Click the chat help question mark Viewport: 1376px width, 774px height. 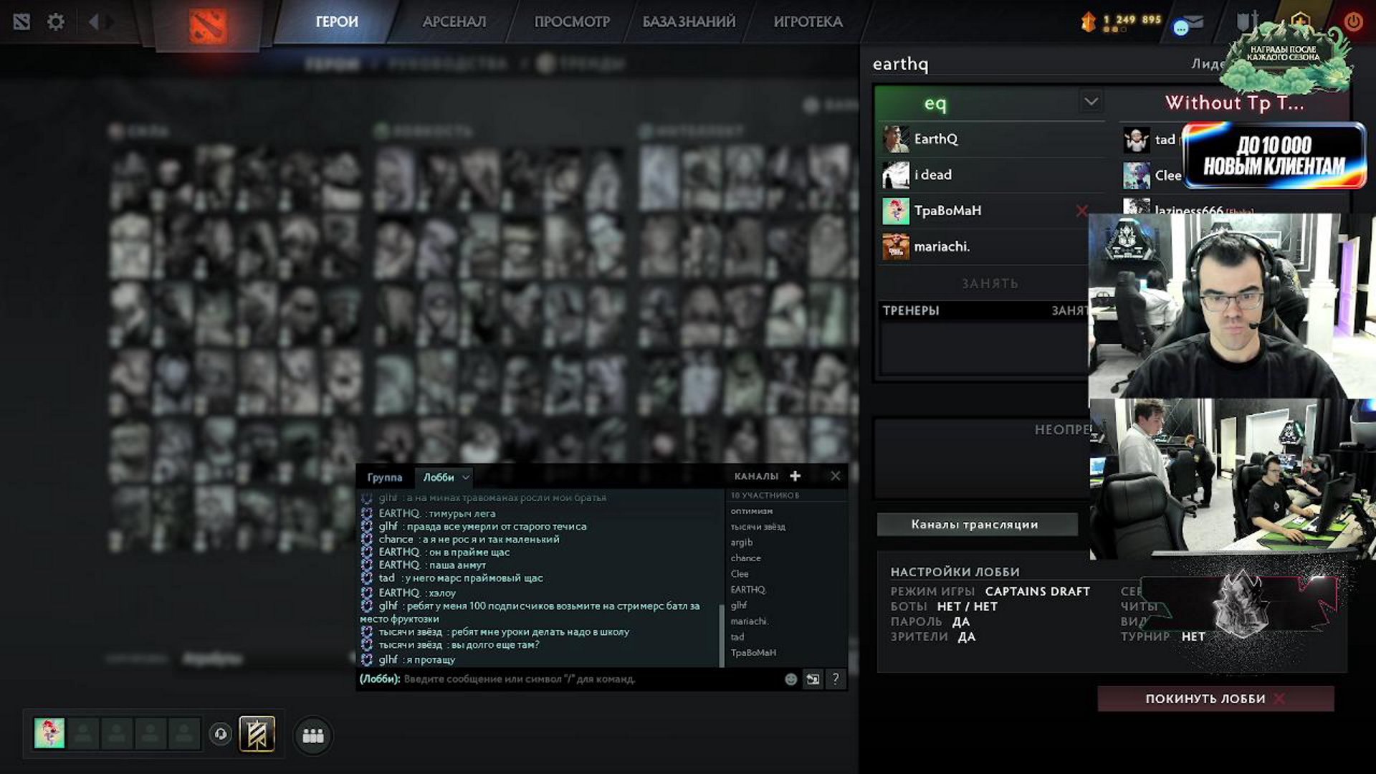click(x=836, y=679)
